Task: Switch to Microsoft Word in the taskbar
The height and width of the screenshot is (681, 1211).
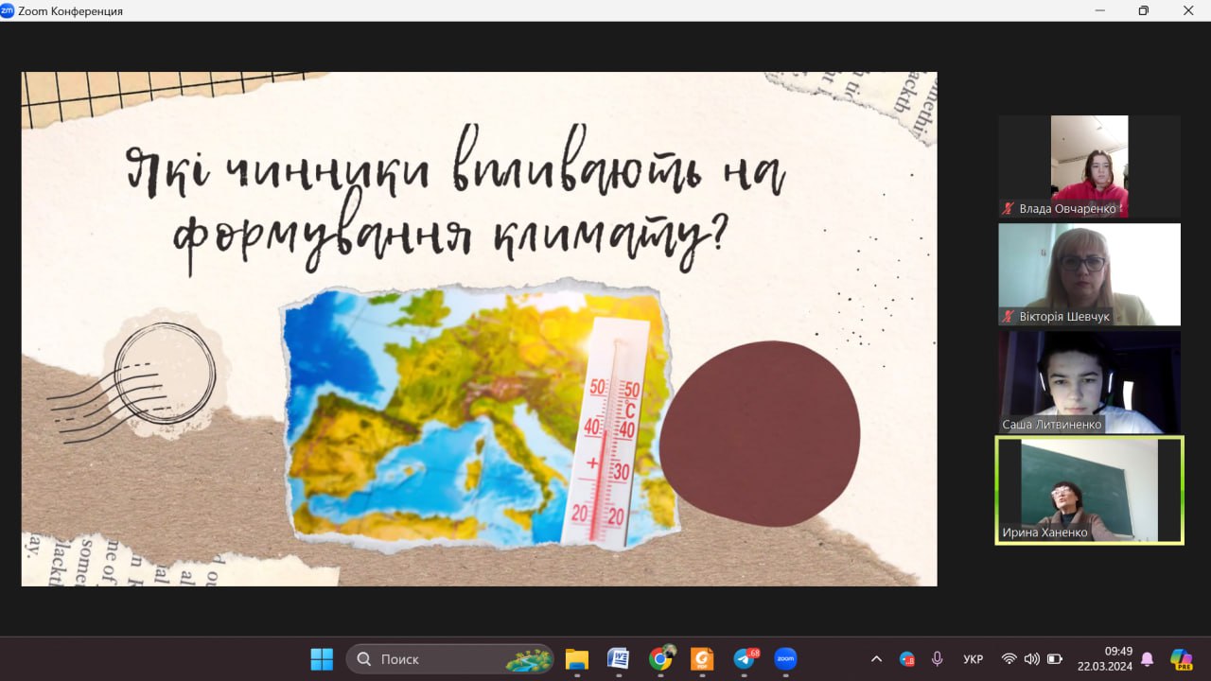Action: click(619, 659)
